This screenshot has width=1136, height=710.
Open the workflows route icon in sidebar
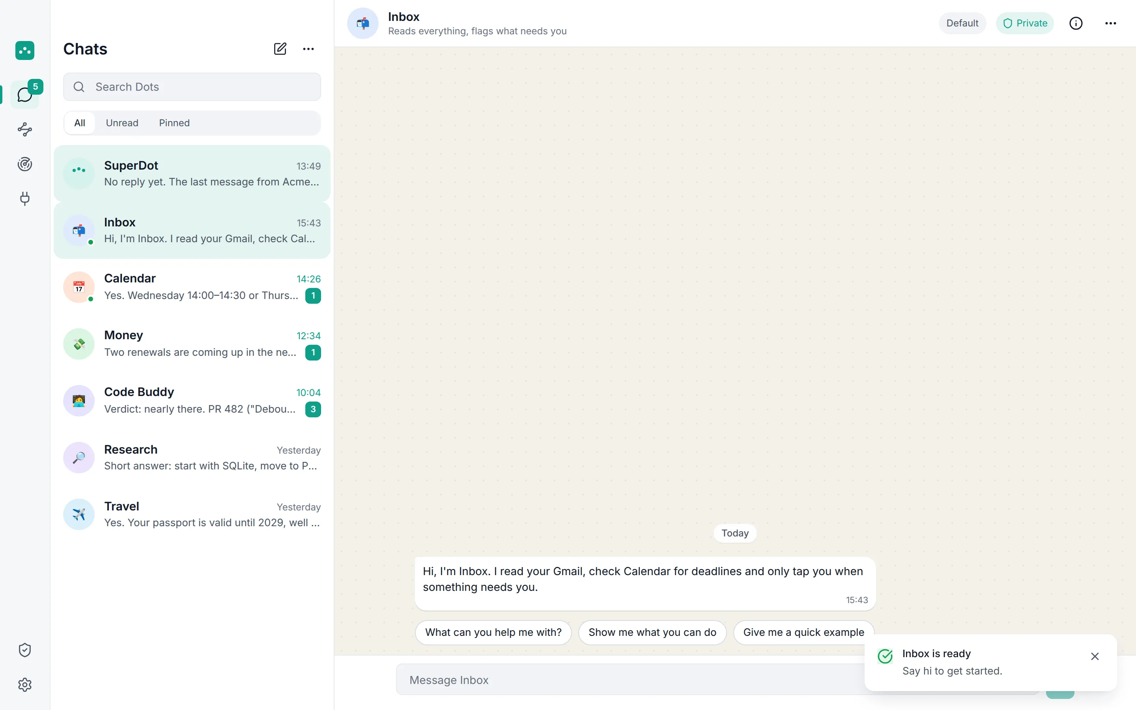(25, 130)
